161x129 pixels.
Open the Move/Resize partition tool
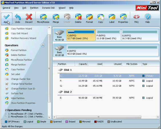(43, 19)
